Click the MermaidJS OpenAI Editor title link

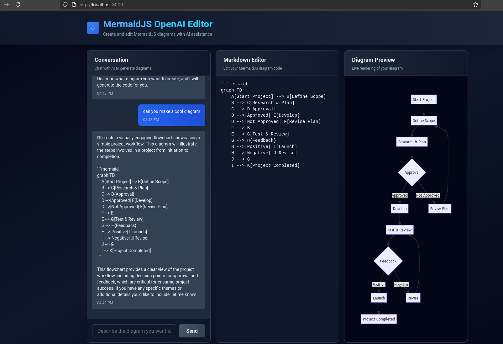158,24
